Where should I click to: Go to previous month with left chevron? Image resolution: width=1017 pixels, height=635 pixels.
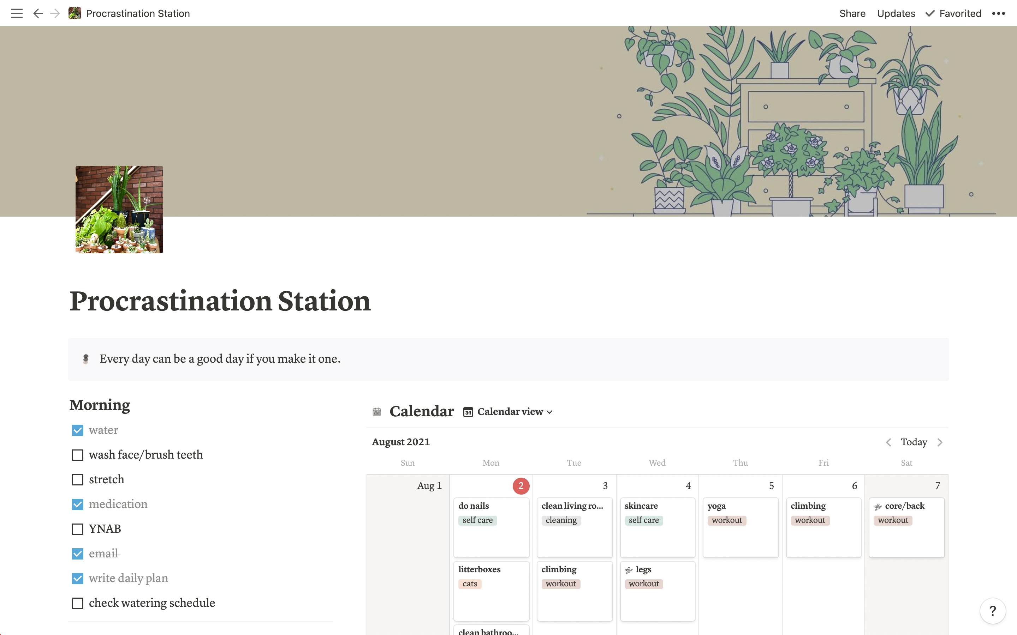tap(888, 442)
